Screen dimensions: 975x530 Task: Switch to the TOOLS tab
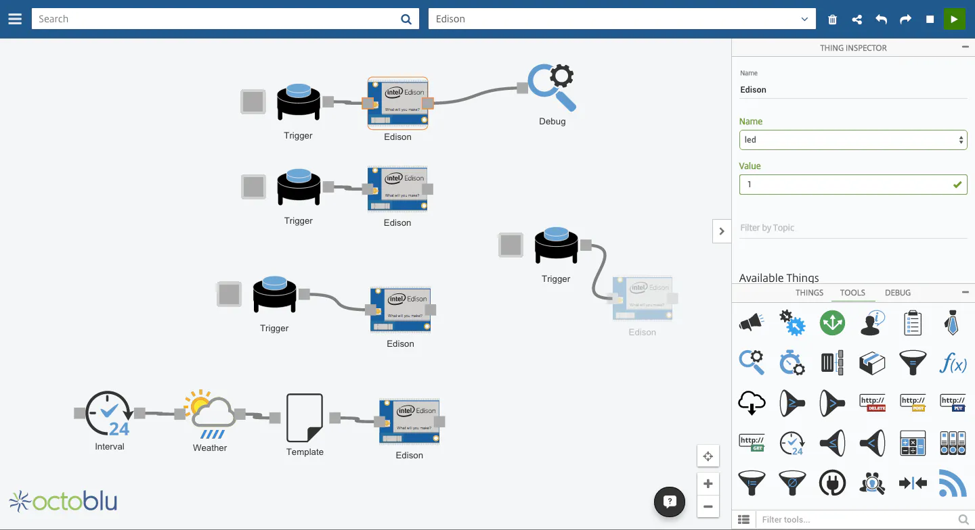(852, 293)
